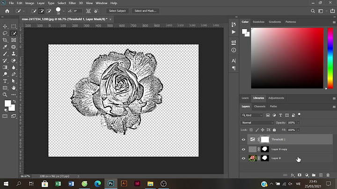Select the Eyedropper tool
The height and width of the screenshot is (189, 337).
[5, 47]
